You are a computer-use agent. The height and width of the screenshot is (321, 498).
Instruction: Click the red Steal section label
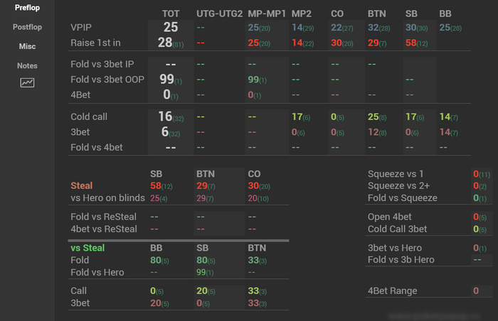(81, 185)
